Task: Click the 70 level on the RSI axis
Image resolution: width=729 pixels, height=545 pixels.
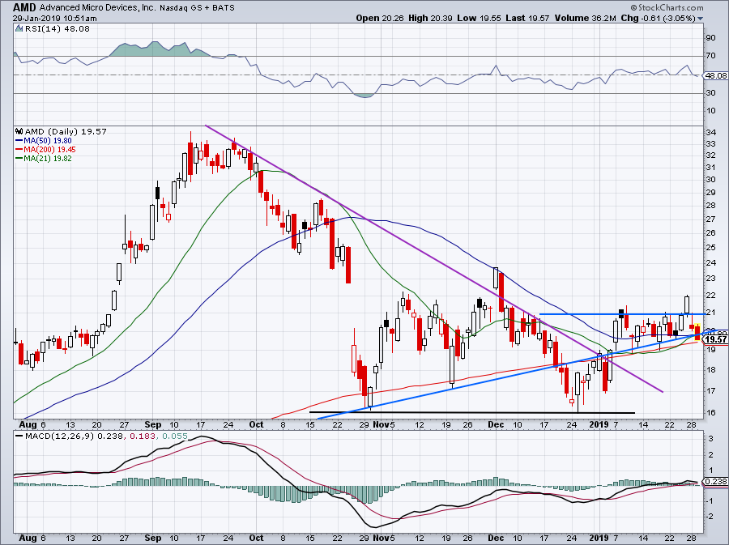Action: 710,56
